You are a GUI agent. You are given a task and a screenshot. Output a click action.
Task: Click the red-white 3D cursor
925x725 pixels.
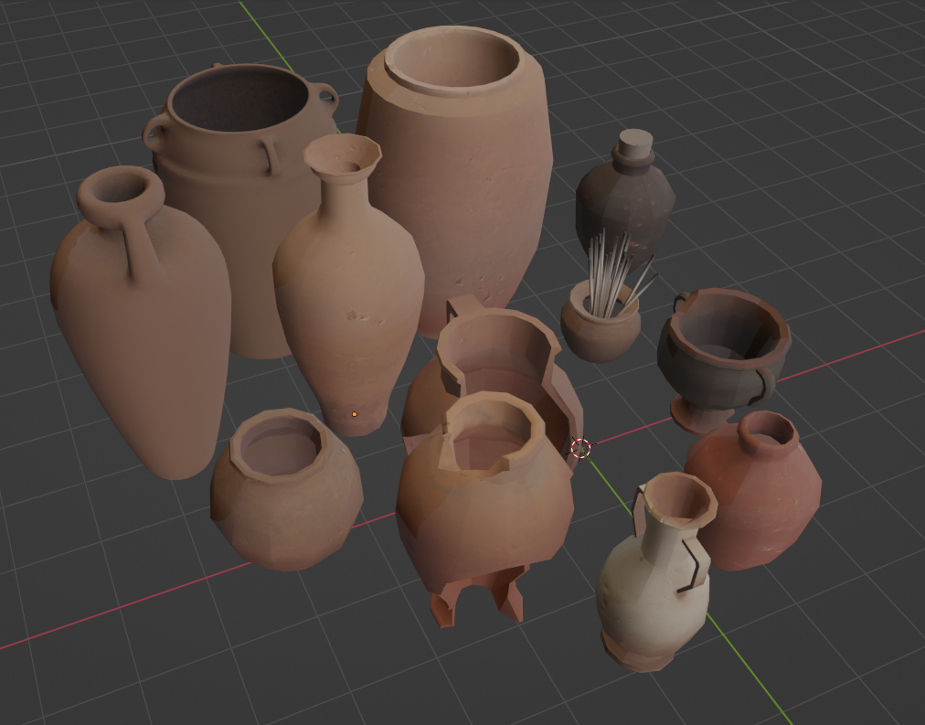pyautogui.click(x=580, y=448)
